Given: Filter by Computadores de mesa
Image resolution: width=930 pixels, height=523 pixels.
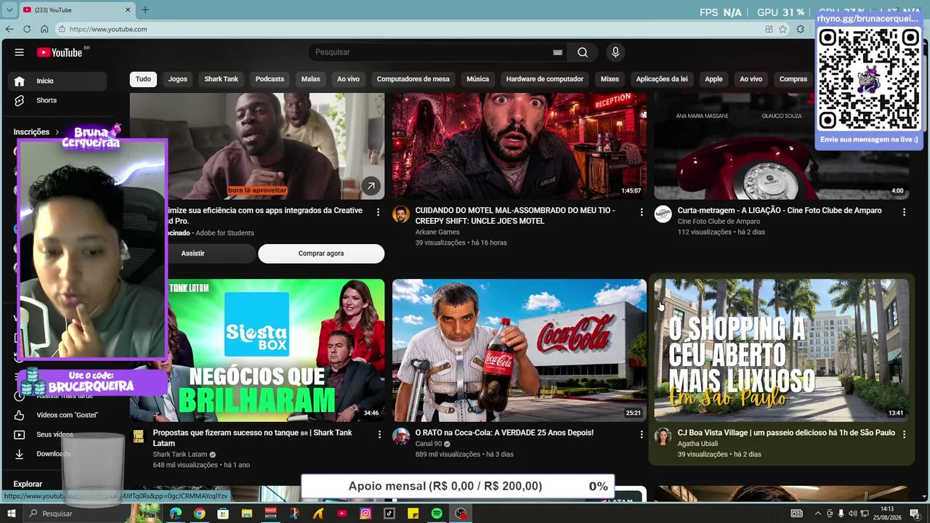Looking at the screenshot, I should click(x=413, y=79).
